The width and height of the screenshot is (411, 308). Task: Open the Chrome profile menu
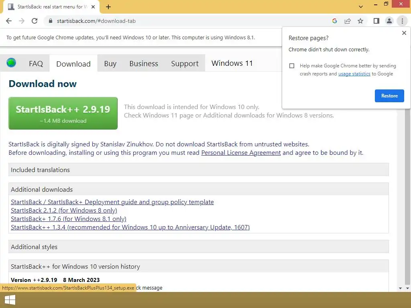pos(389,21)
